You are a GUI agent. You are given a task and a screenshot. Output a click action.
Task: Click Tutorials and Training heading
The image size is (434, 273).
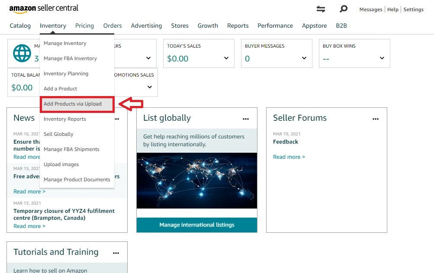(x=56, y=252)
